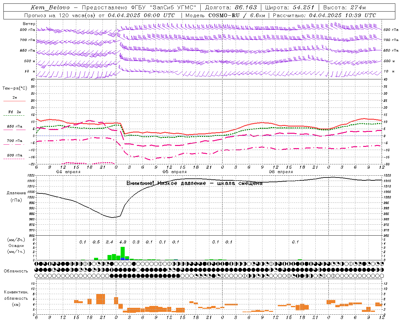
Task: Click the 'Конвективн.' convective cloud label
Action: (x=16, y=292)
